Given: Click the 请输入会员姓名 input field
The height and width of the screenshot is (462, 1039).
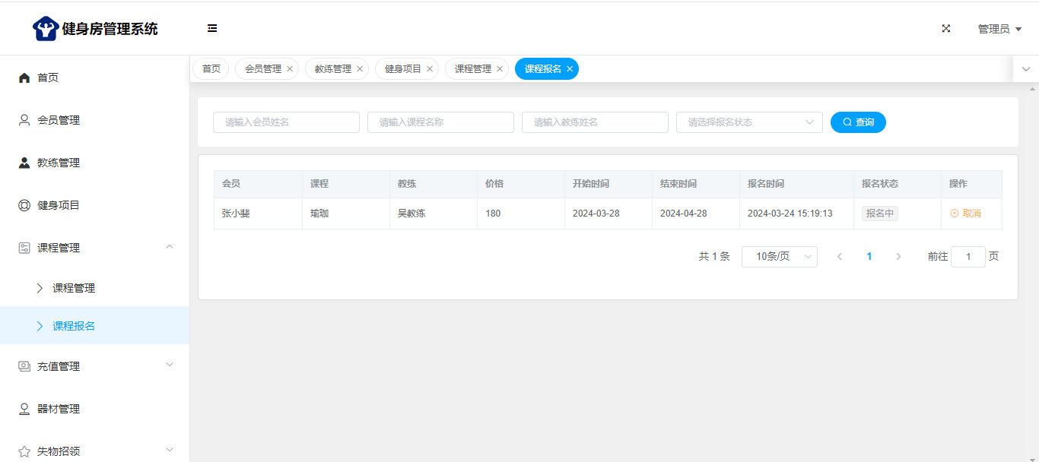Looking at the screenshot, I should (286, 122).
